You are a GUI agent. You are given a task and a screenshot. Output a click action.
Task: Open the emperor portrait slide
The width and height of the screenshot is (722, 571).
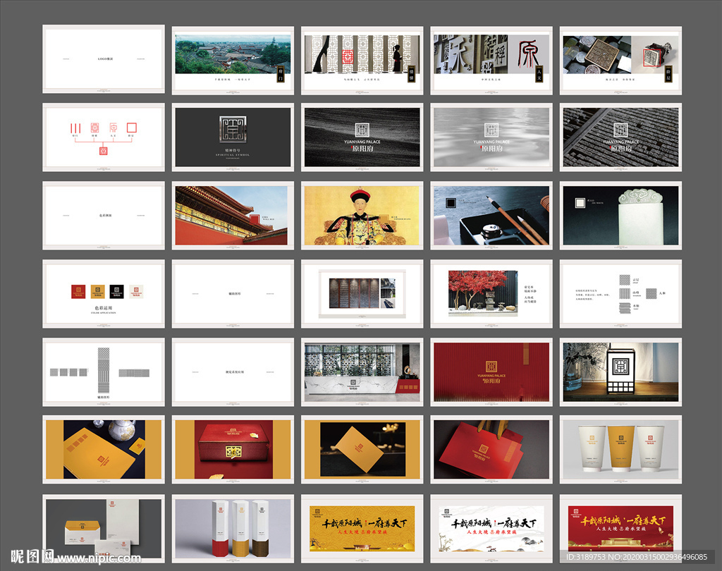point(362,215)
